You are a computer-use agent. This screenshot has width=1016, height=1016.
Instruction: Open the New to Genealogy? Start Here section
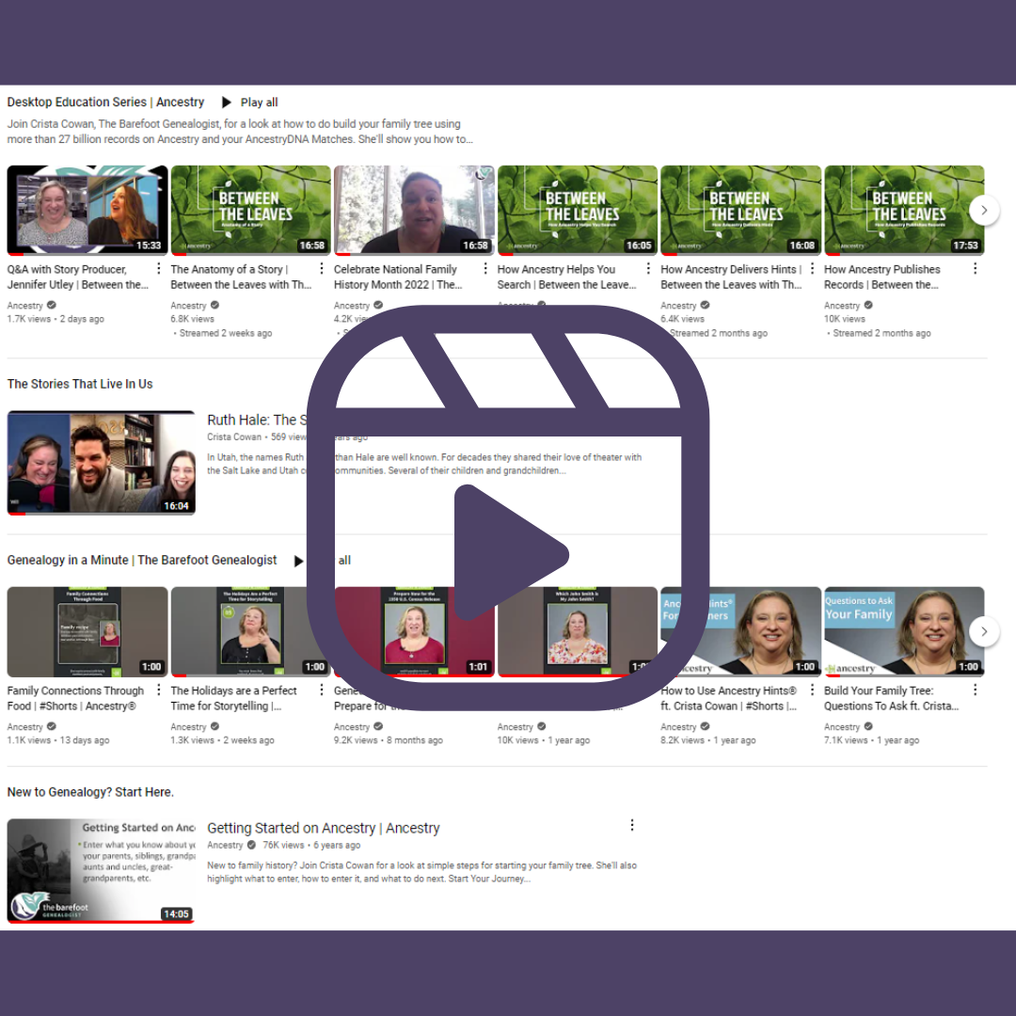pyautogui.click(x=90, y=792)
